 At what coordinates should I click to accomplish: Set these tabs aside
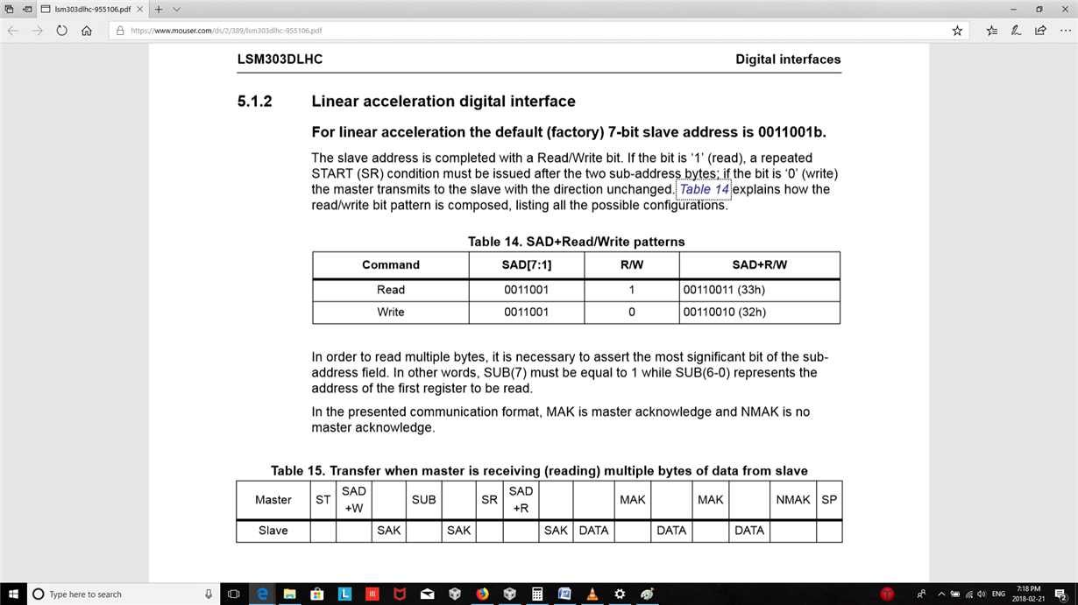pyautogui.click(x=27, y=10)
